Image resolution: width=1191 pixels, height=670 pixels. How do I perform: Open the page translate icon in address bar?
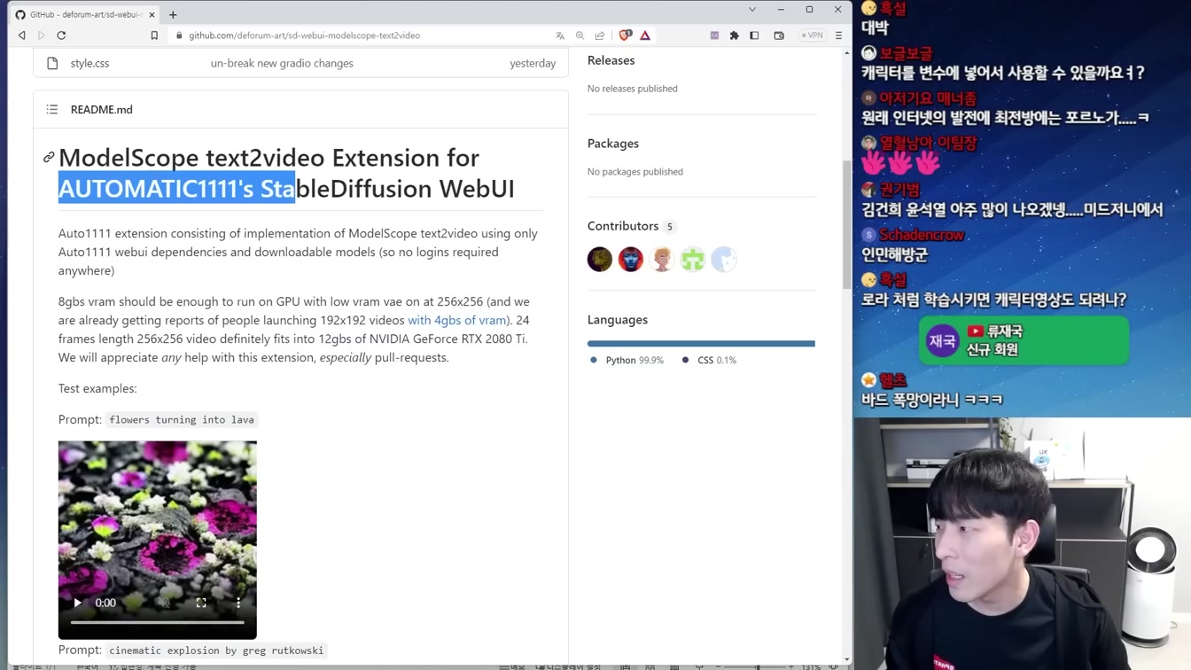(560, 35)
